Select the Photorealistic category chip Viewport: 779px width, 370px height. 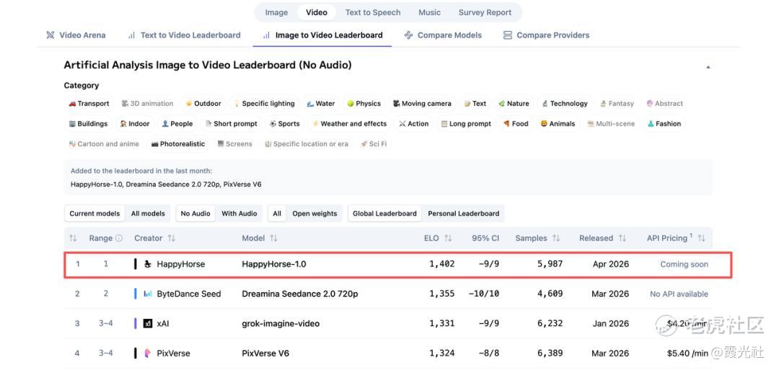pos(177,144)
